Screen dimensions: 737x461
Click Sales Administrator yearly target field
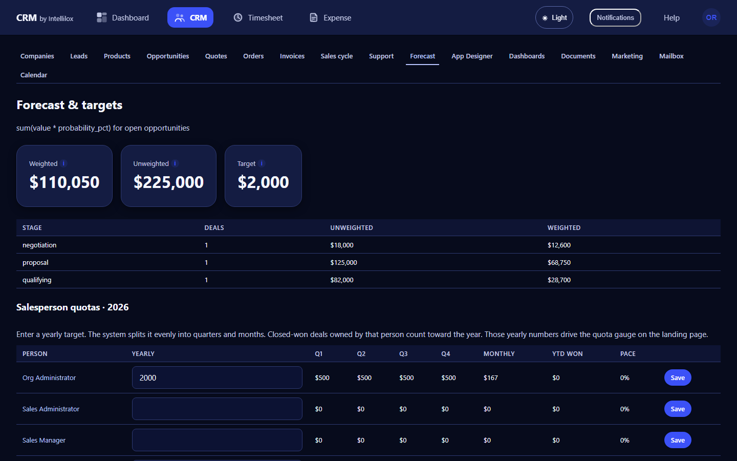tap(217, 409)
